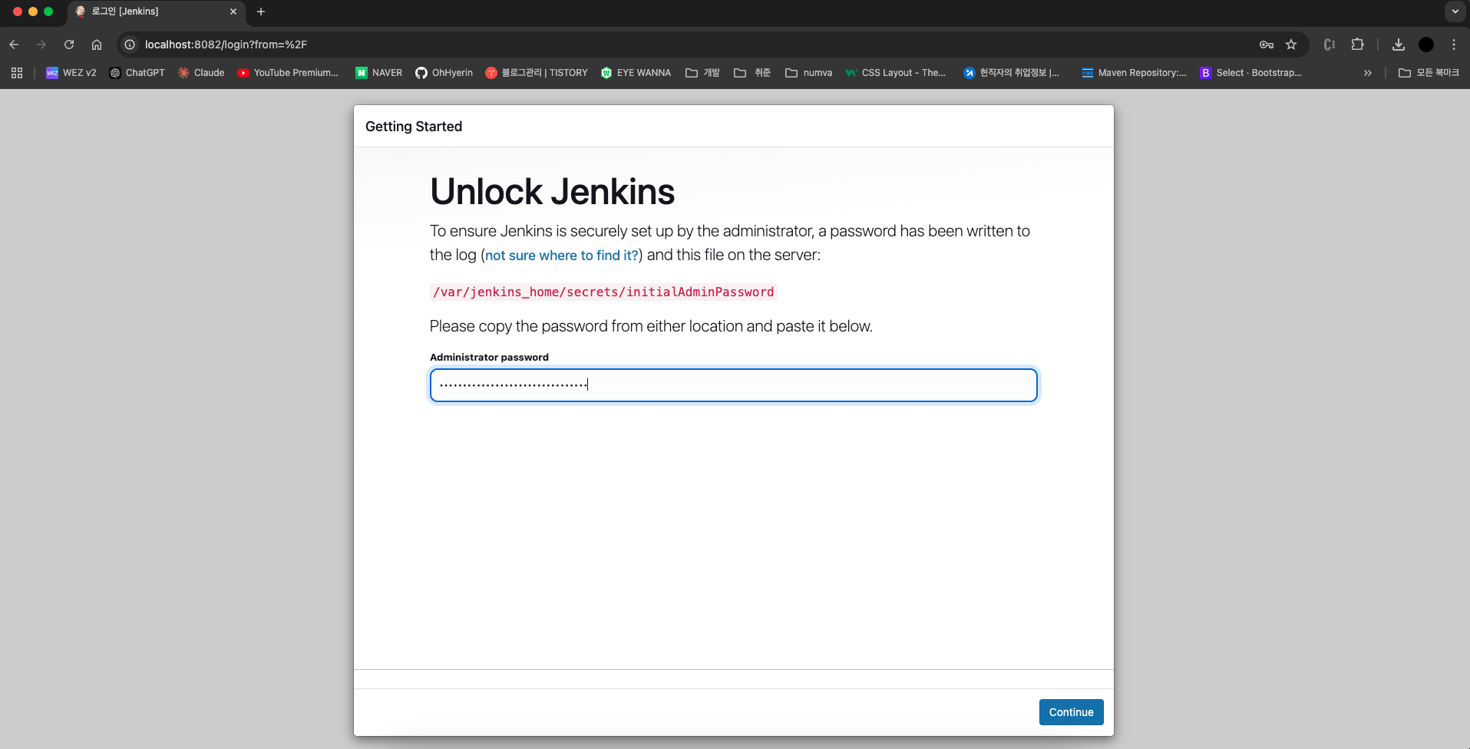Expand 취준 bookmark folder
The width and height of the screenshot is (1470, 749).
(752, 73)
